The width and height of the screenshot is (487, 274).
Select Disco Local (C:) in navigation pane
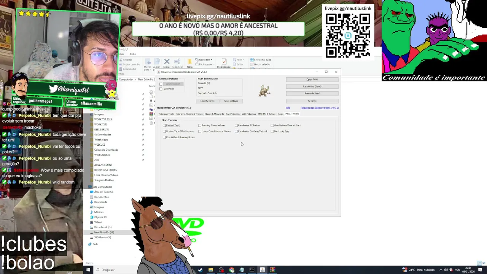(103, 227)
